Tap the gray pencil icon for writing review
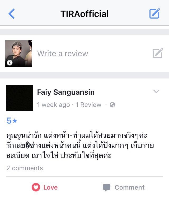Viewport: 169px width, 197px height. (x=158, y=53)
